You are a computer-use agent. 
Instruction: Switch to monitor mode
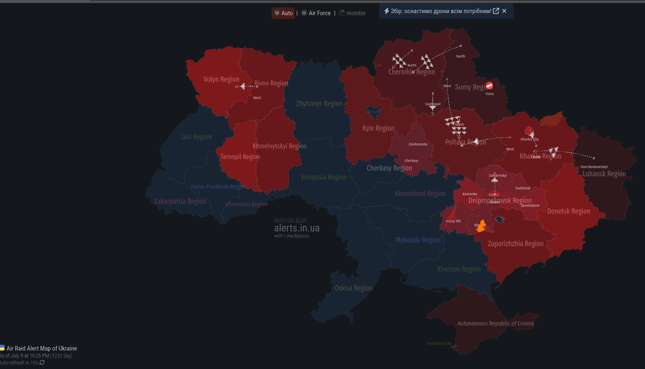coord(352,13)
